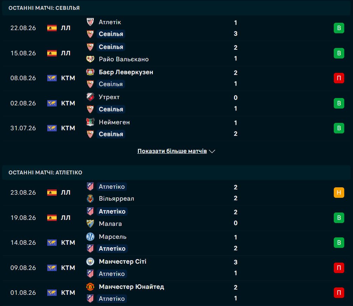Click orange draw badge for Вільярреал match
Screen dimensions: 353x306
339,193
